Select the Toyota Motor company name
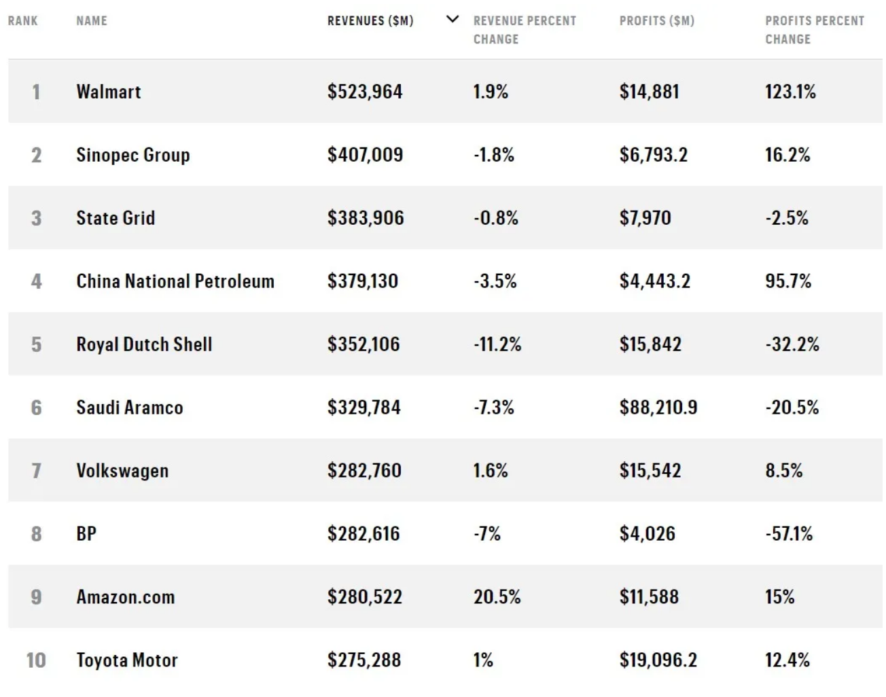Screen dimensions: 886x697 127,660
